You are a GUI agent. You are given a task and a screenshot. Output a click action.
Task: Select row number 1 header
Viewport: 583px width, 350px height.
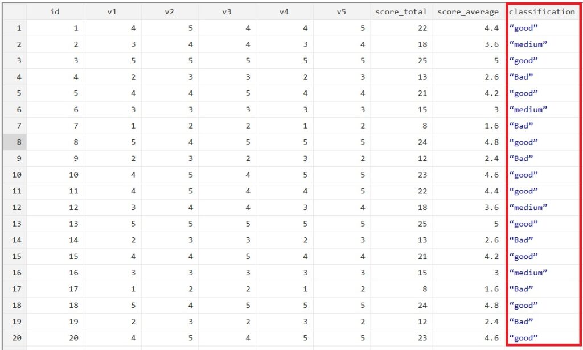click(x=13, y=28)
